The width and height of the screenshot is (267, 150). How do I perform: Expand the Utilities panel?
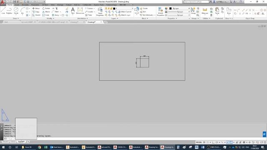tap(207, 18)
